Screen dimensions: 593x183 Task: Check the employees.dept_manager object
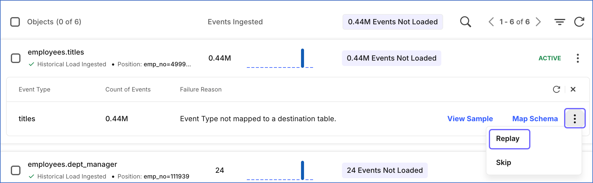click(16, 170)
